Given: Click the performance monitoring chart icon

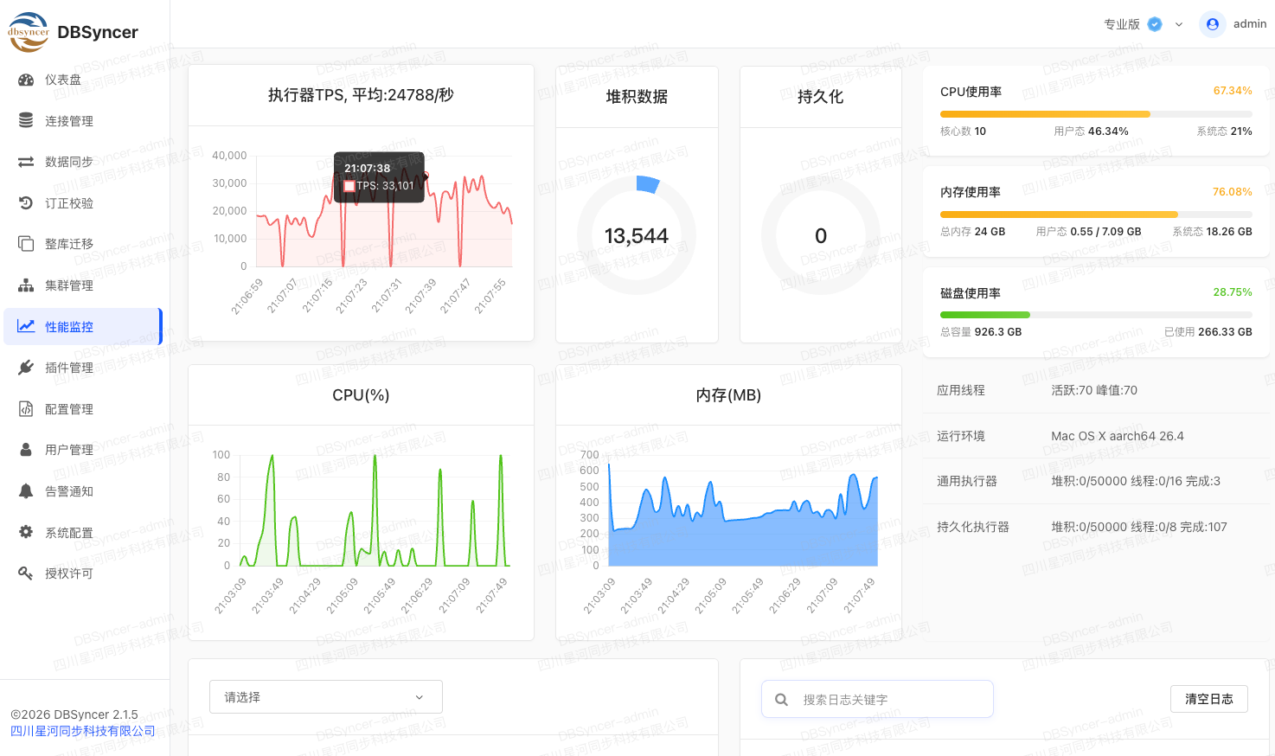Looking at the screenshot, I should 26,326.
